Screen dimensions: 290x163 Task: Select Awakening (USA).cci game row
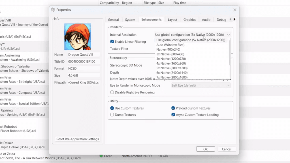(20, 60)
